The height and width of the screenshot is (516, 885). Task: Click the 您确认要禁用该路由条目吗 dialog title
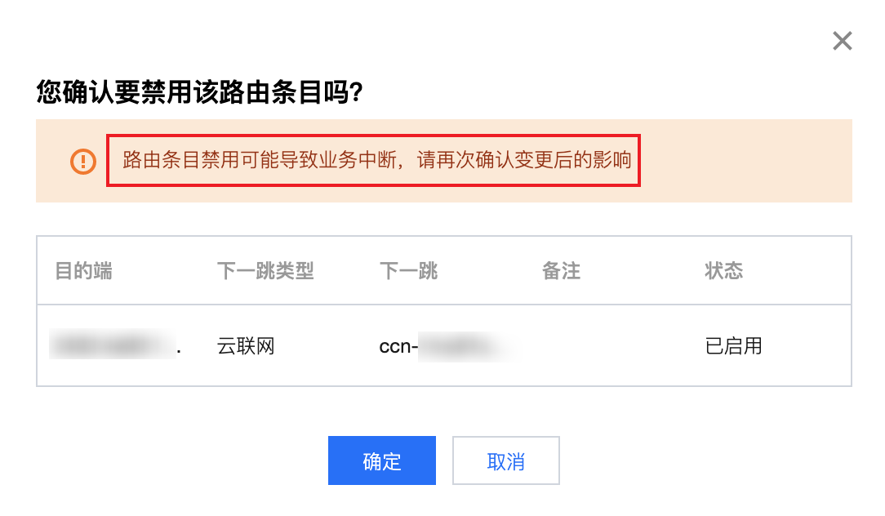pos(199,92)
